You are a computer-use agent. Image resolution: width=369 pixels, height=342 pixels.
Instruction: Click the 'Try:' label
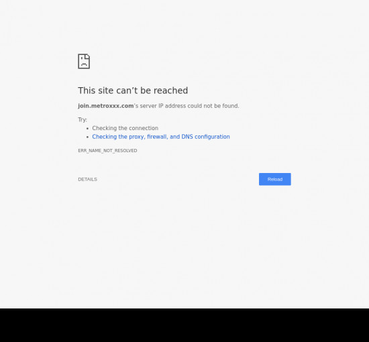coord(83,120)
